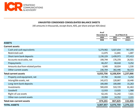Image resolution: width=138 pixels, height=108 pixels.
Task: Click the Total current assets 8,033,756 value
Action: coord(102,74)
